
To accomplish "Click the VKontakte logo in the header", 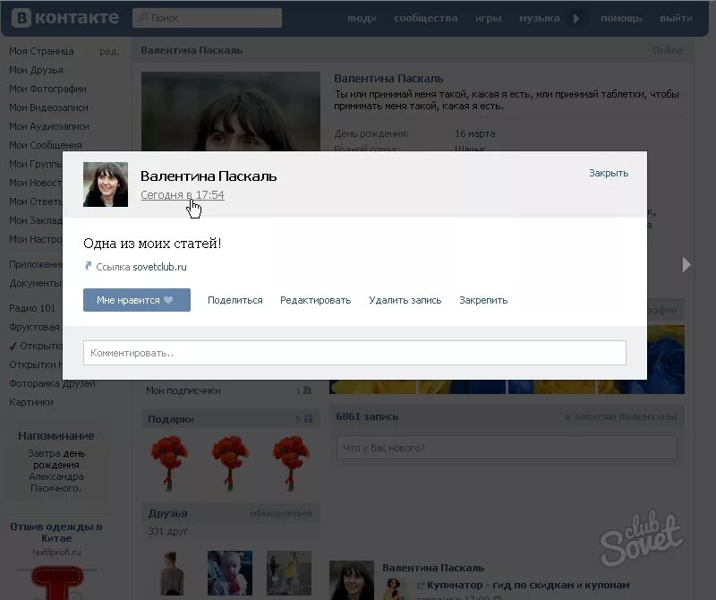I will [x=64, y=18].
